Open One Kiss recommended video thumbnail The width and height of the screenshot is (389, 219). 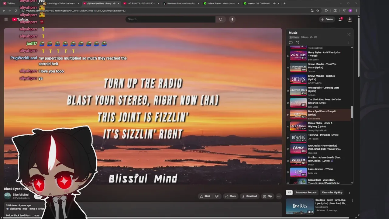(300, 206)
